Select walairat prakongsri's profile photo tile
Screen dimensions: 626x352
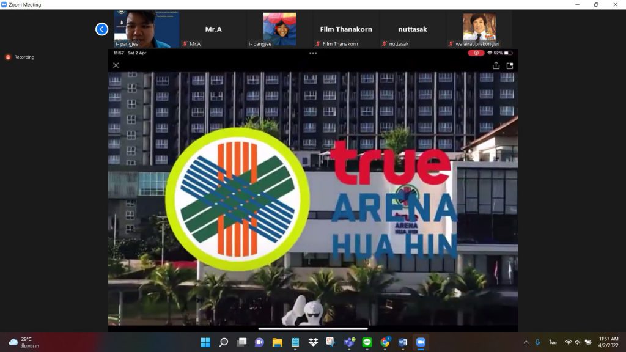479,29
